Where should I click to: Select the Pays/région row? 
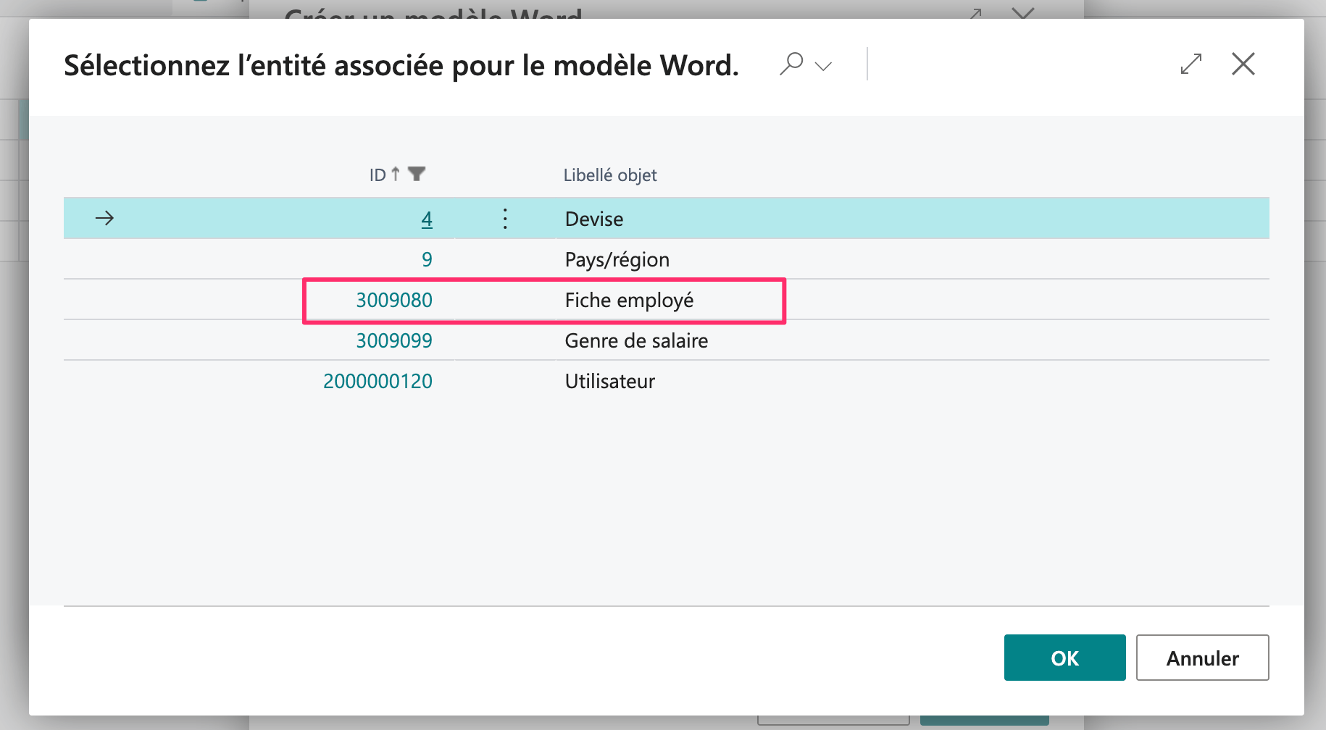[x=617, y=259]
